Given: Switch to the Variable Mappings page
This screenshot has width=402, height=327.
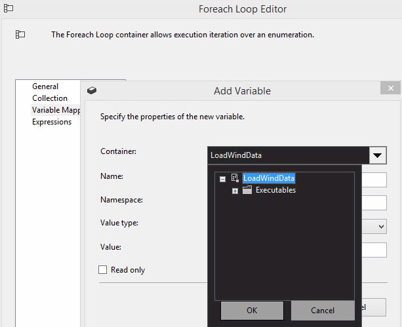Looking at the screenshot, I should click(56, 110).
